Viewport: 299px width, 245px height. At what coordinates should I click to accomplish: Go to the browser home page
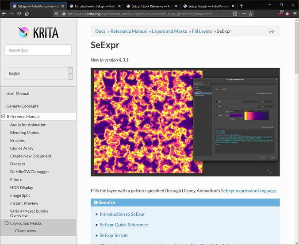pos(27,14)
